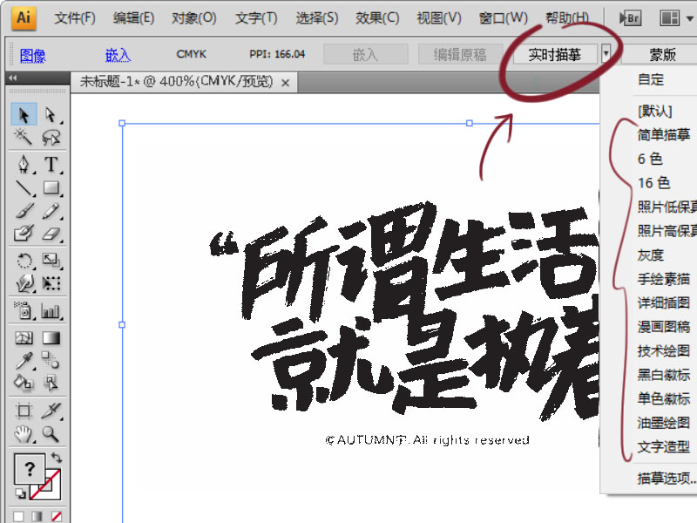Set None mode button below swatches
This screenshot has height=523, width=697.
tap(57, 516)
